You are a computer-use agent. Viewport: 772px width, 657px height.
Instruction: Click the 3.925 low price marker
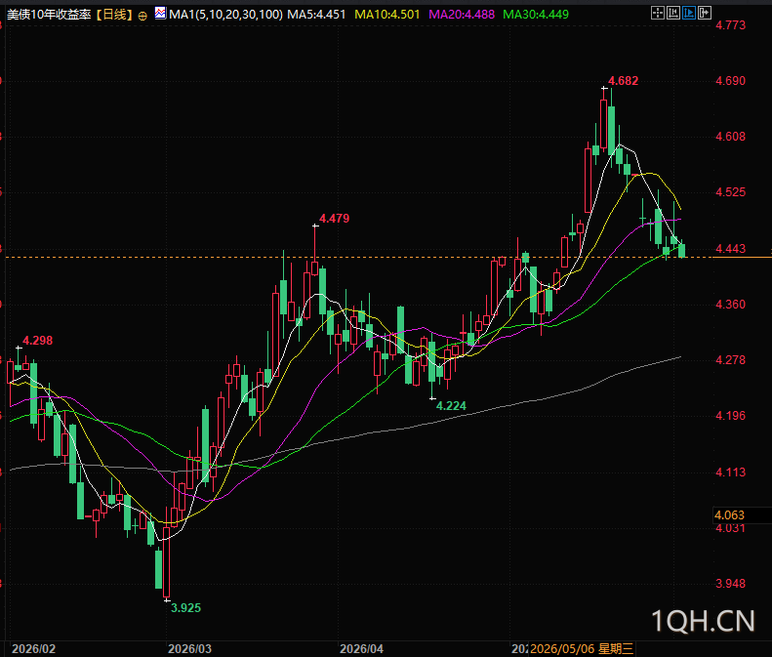point(185,608)
